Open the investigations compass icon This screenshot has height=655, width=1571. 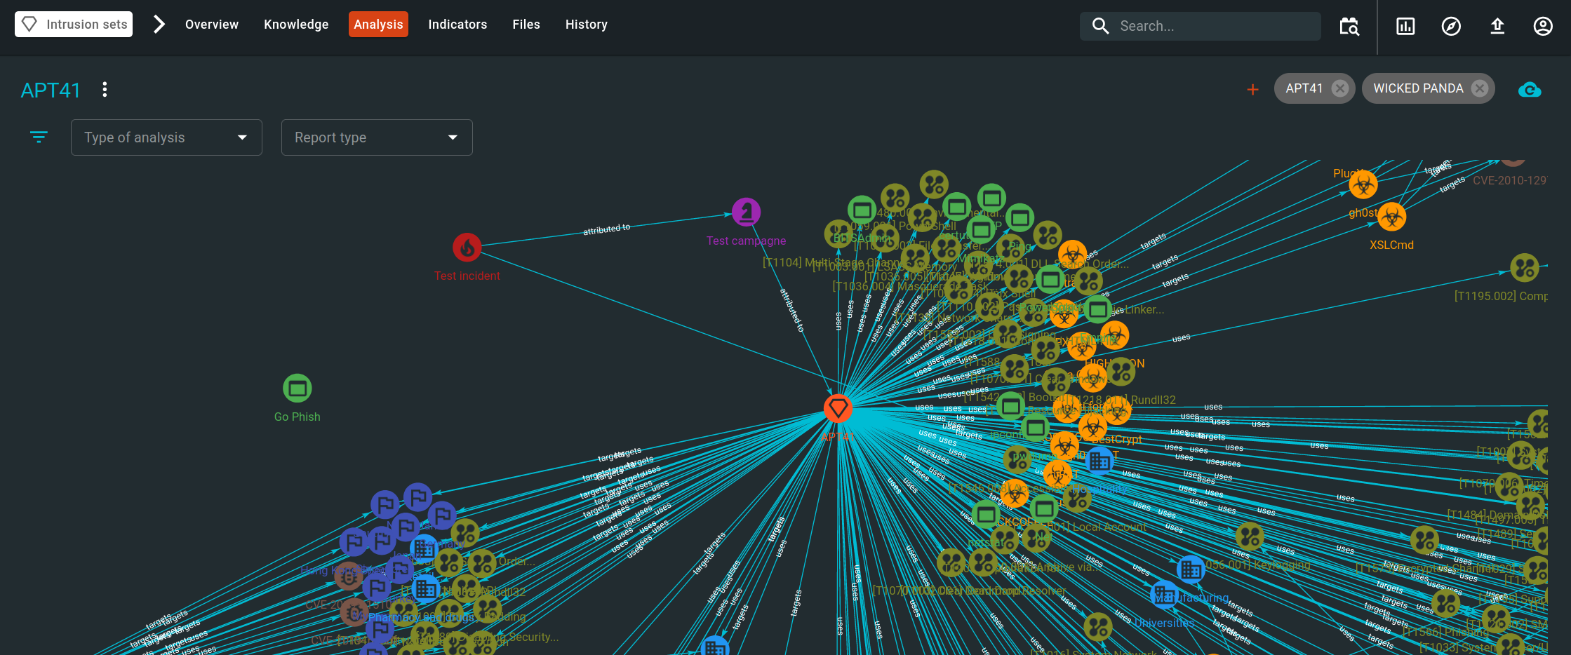click(1451, 26)
